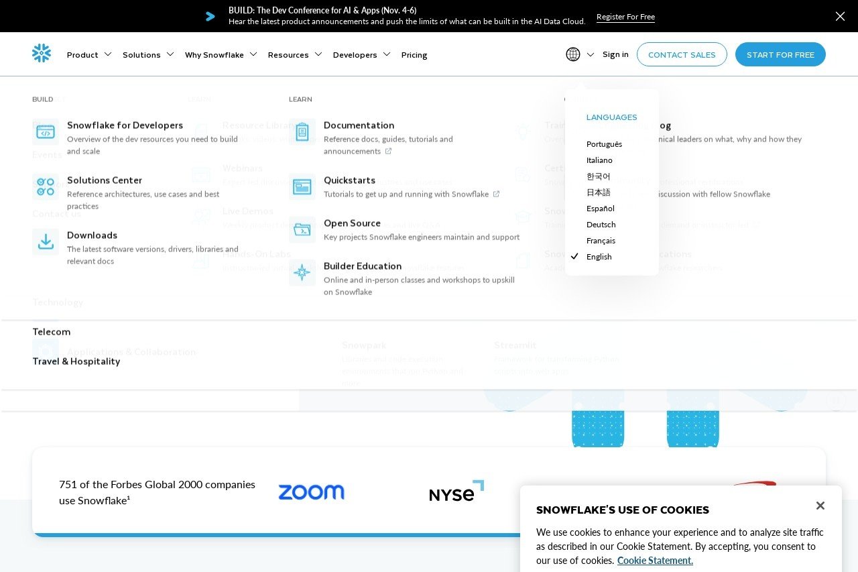Select the checked English language option

pos(599,257)
